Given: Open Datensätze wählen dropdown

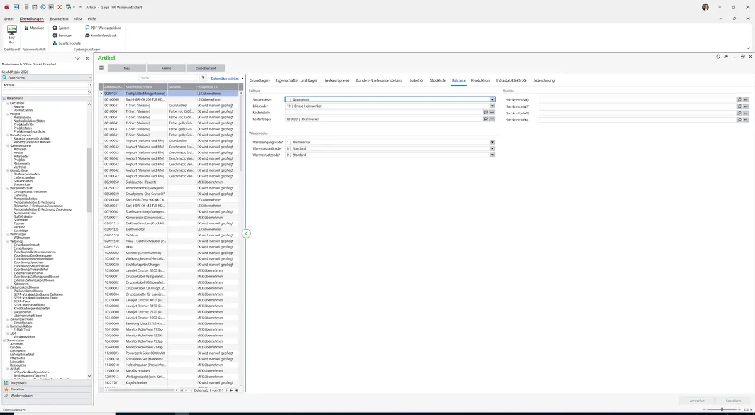Looking at the screenshot, I should pyautogui.click(x=227, y=79).
